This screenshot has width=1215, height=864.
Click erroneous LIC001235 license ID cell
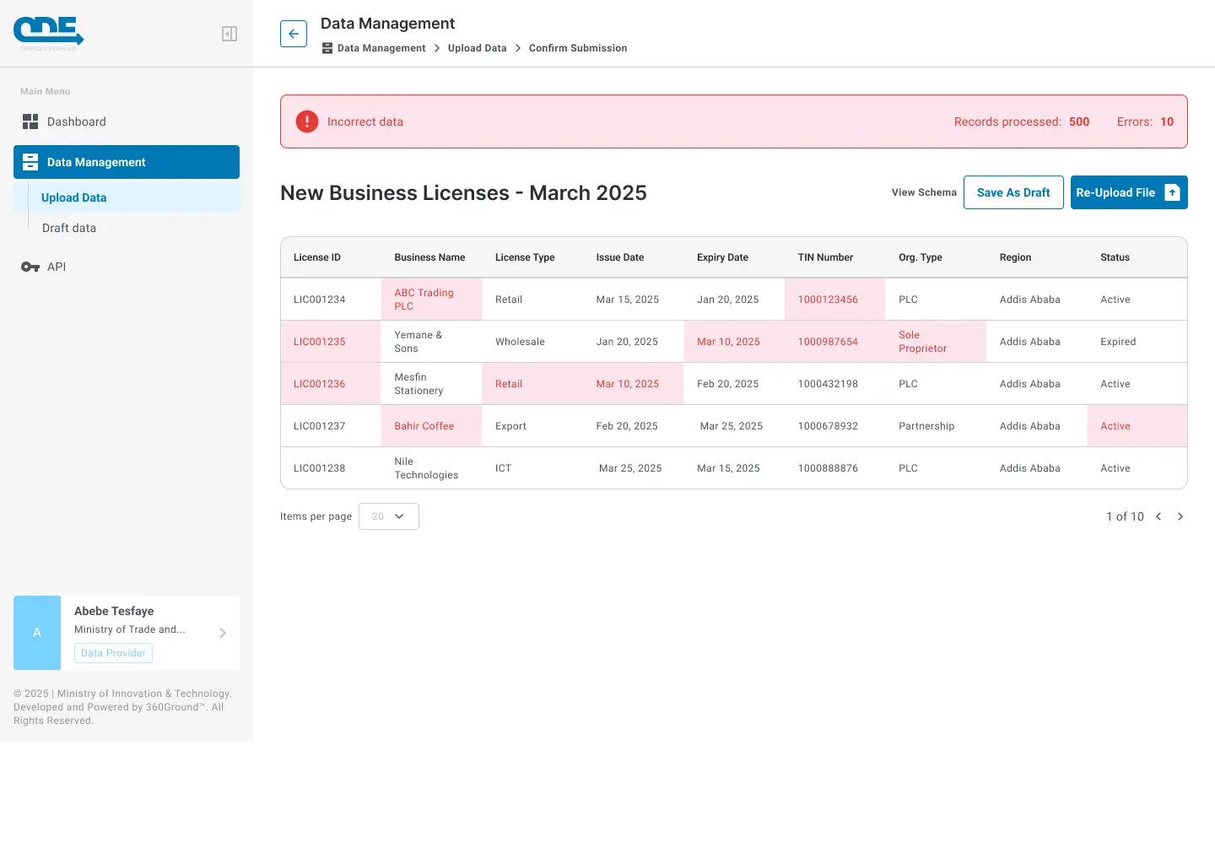point(320,342)
